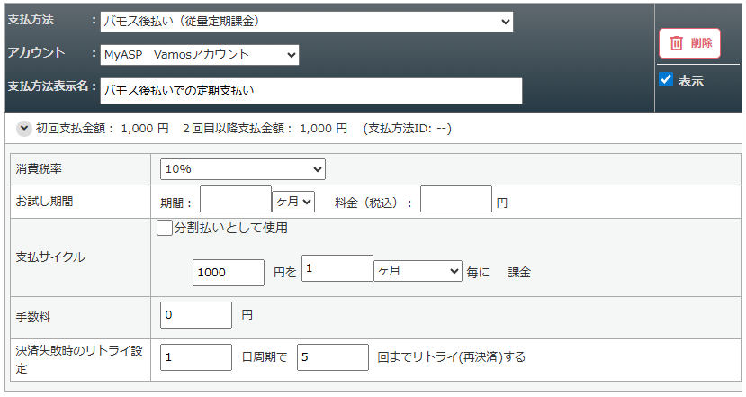Click the 手数料 amount field
Viewport: 746px width, 397px height.
tap(196, 315)
